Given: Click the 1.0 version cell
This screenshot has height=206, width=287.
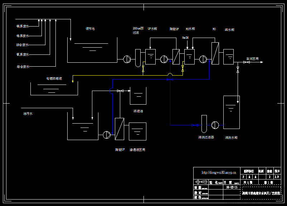Looking at the screenshot, I should (277, 177).
